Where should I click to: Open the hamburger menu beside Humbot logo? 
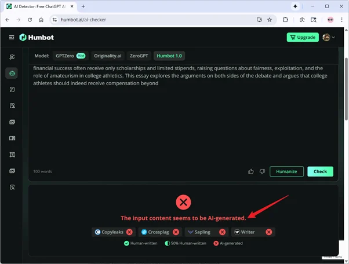[11, 37]
